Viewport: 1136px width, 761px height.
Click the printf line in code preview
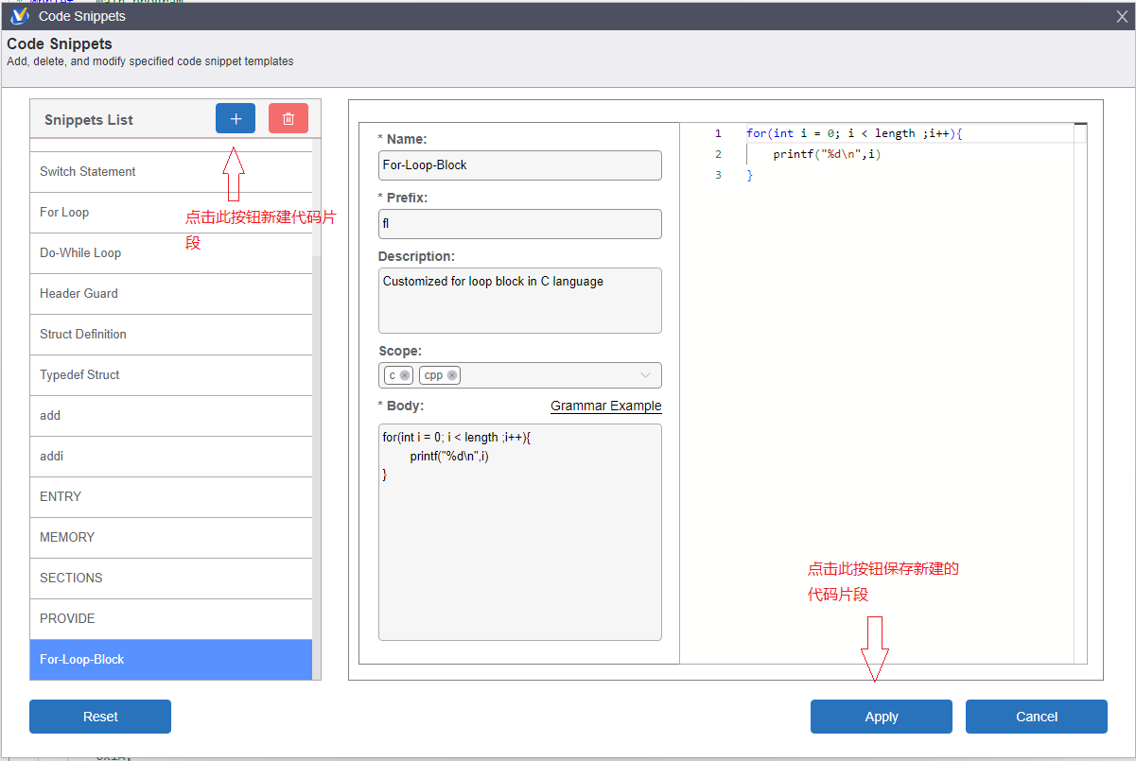[827, 154]
